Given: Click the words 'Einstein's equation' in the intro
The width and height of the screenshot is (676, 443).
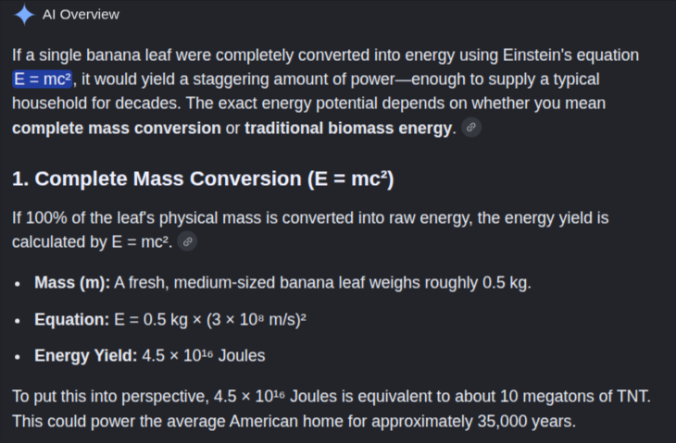Looking at the screenshot, I should [570, 55].
